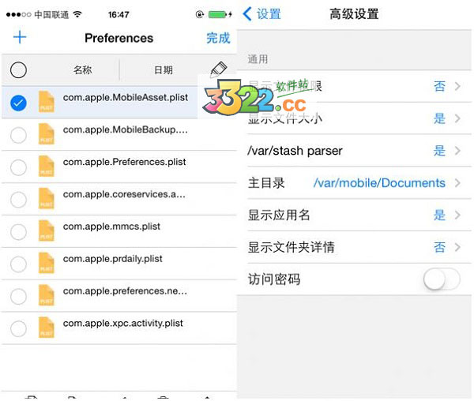Viewport: 474px width, 401px height.
Task: Select com.apple.mmcs.plist file name
Action: [x=111, y=227]
